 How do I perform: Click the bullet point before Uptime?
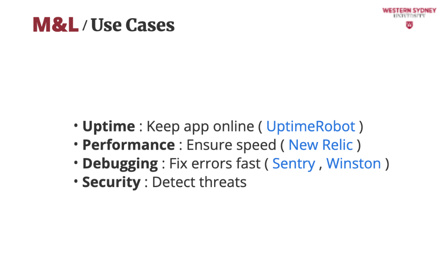pyautogui.click(x=77, y=126)
